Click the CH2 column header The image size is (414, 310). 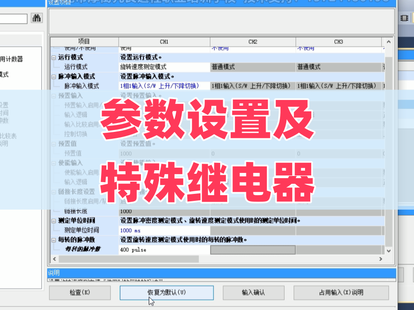(x=253, y=42)
